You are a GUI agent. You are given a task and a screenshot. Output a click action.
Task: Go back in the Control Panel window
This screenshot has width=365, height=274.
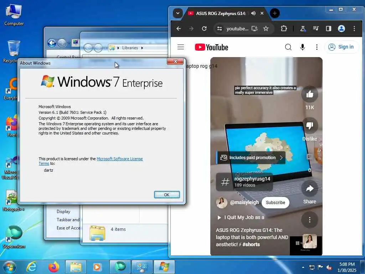point(52,43)
